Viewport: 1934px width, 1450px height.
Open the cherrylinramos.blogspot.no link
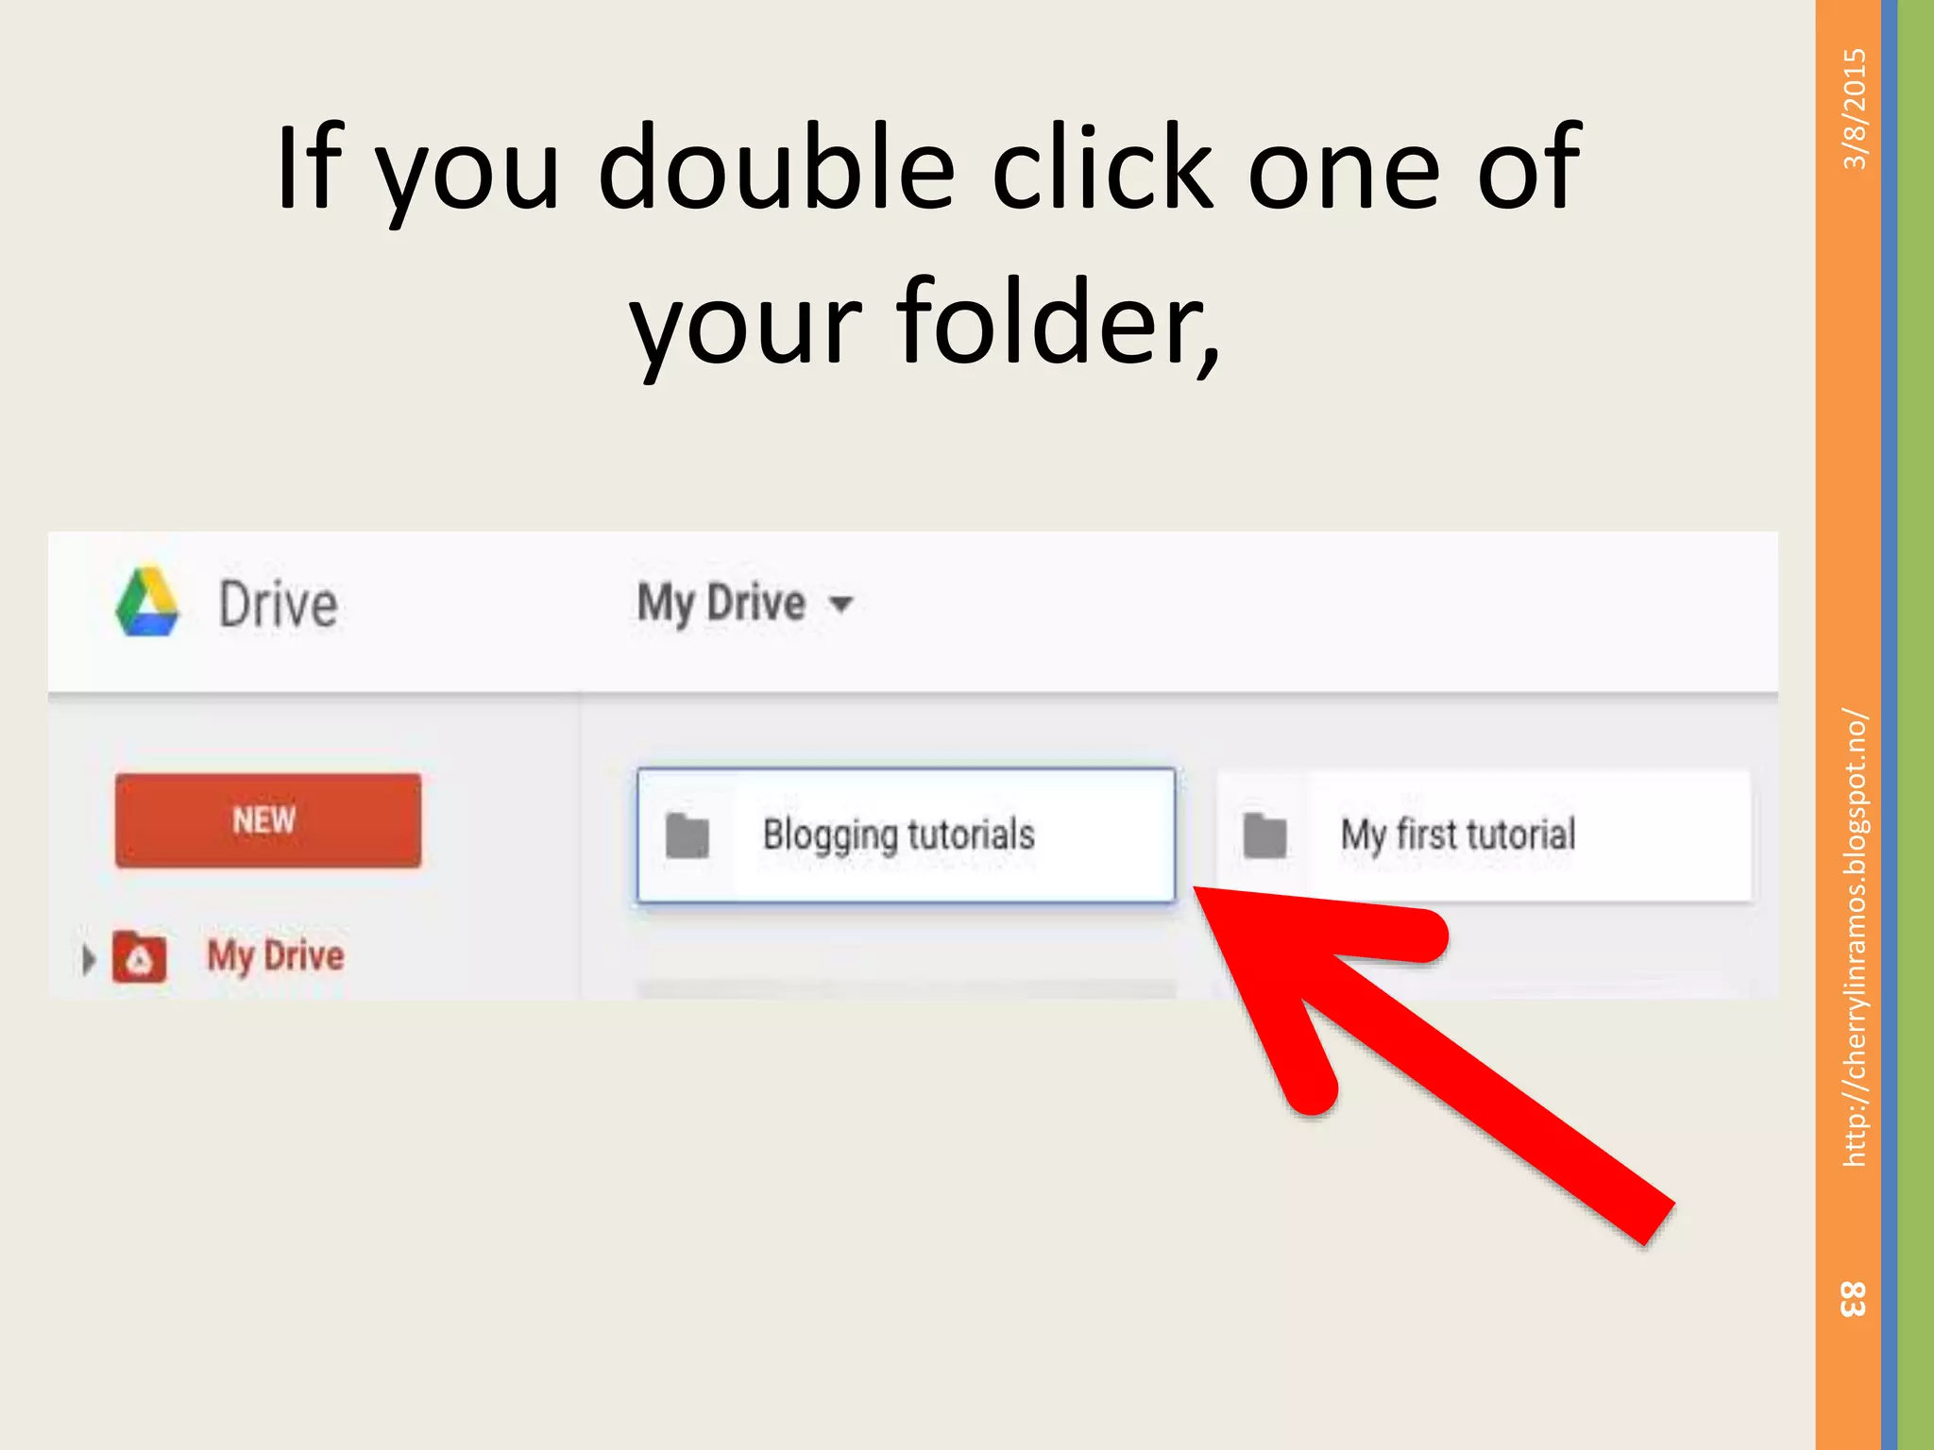pos(1855,937)
